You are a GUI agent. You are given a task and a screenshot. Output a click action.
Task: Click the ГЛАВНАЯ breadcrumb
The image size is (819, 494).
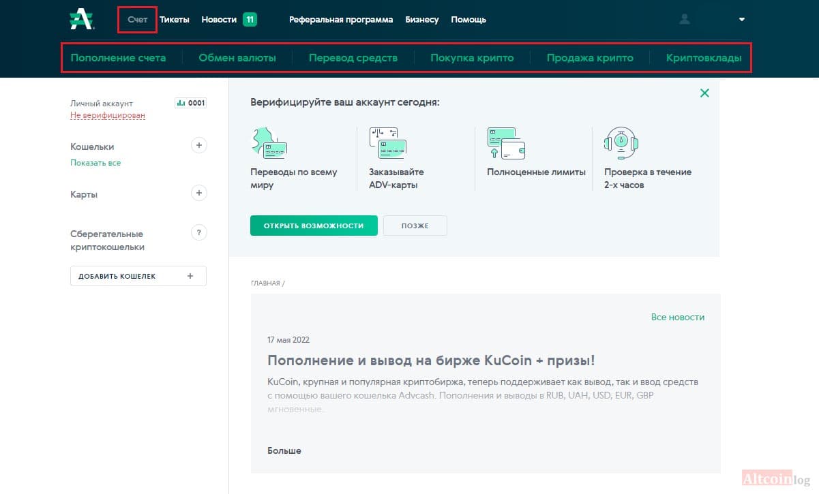pyautogui.click(x=265, y=283)
